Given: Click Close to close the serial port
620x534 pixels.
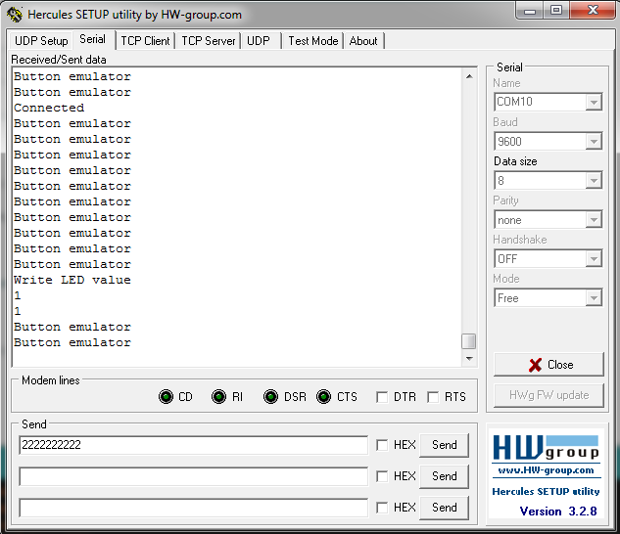Looking at the screenshot, I should (548, 365).
